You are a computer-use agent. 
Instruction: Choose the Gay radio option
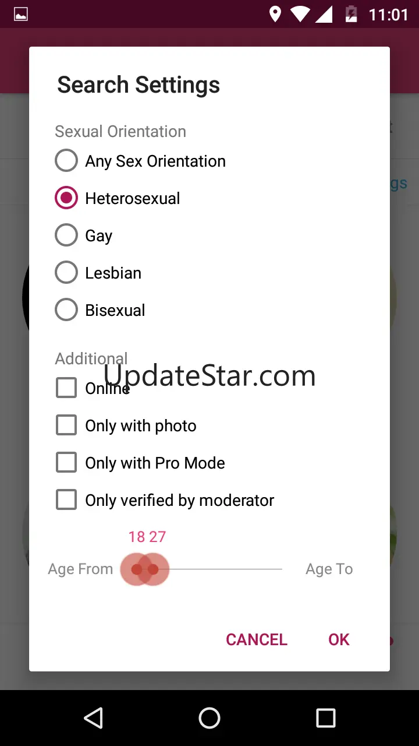point(84,235)
